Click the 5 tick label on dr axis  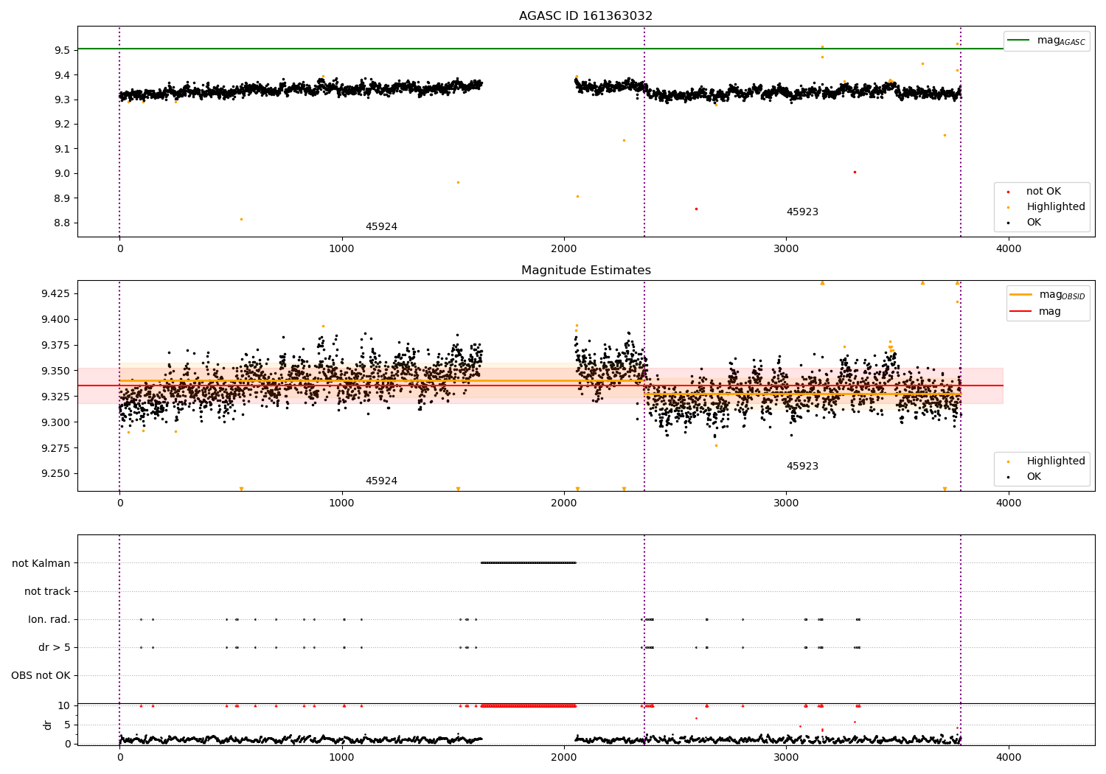[x=68, y=725]
